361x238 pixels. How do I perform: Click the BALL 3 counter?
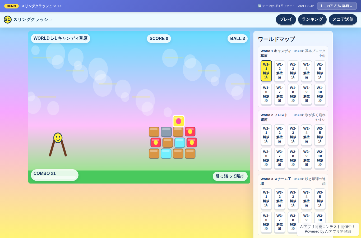click(238, 39)
